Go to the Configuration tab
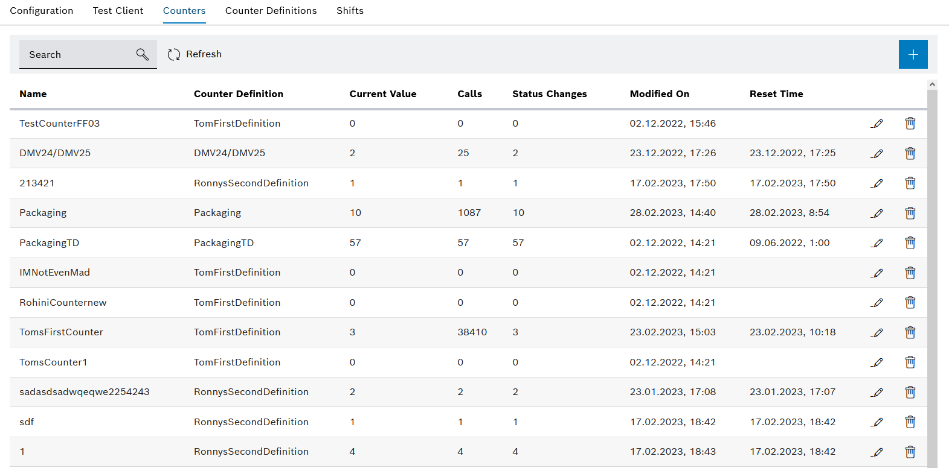 click(42, 11)
